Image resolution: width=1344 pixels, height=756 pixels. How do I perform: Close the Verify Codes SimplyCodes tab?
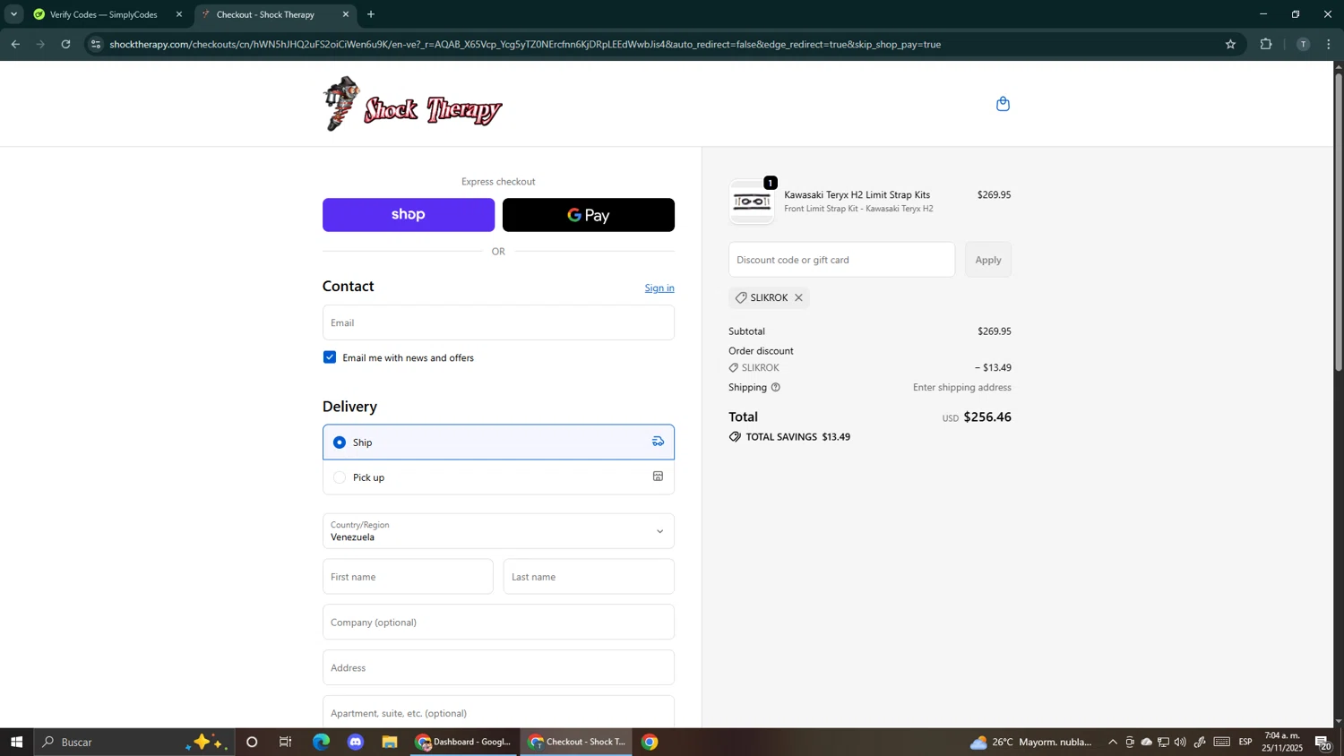click(178, 14)
